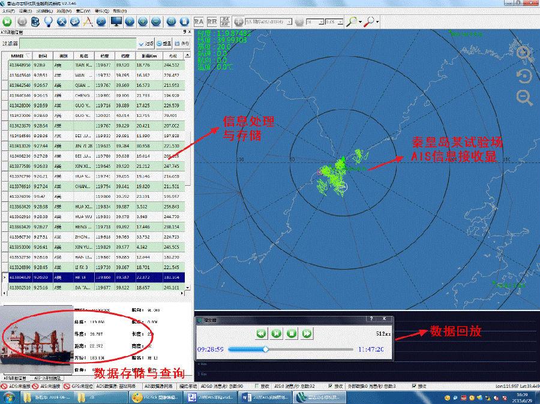Click the table scrollbar up arrow
The image size is (540, 404).
tap(187, 55)
